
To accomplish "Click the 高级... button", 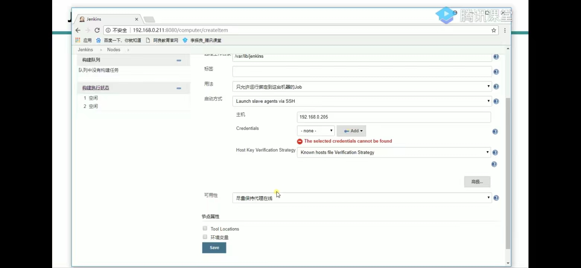I will [477, 182].
